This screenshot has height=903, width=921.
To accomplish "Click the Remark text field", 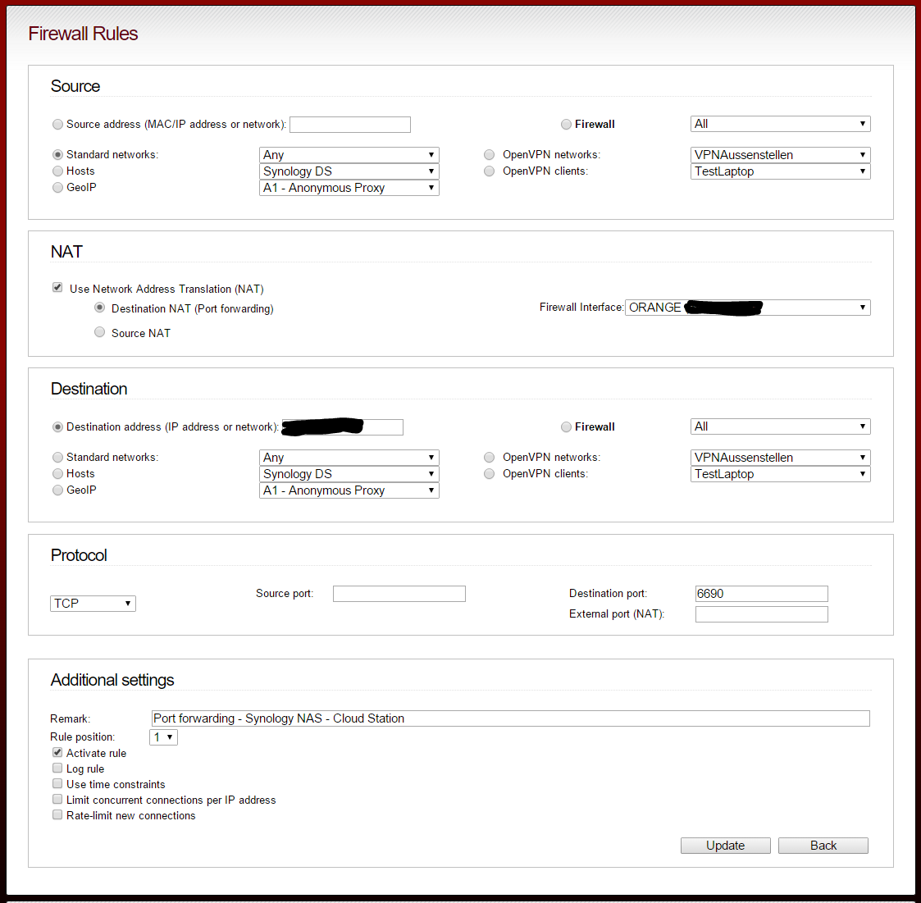I will tap(510, 718).
